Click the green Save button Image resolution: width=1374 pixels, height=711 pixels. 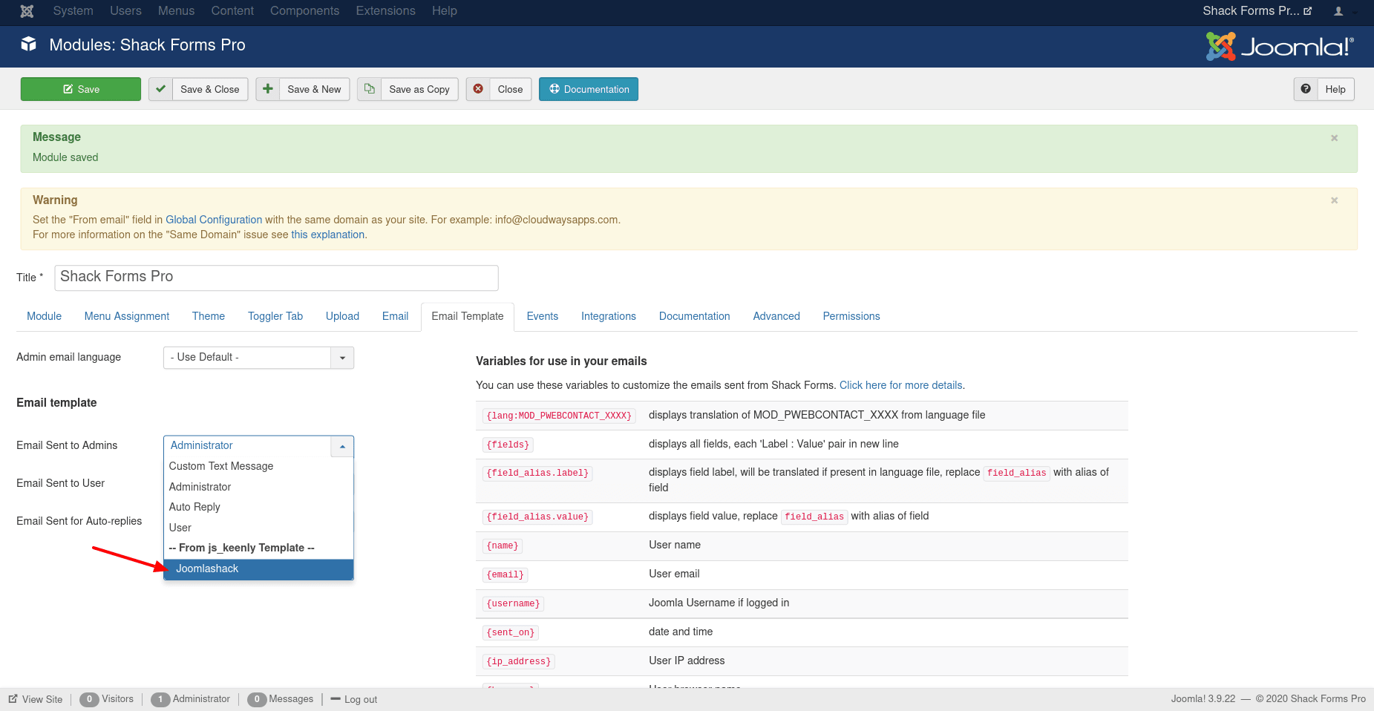tap(81, 89)
